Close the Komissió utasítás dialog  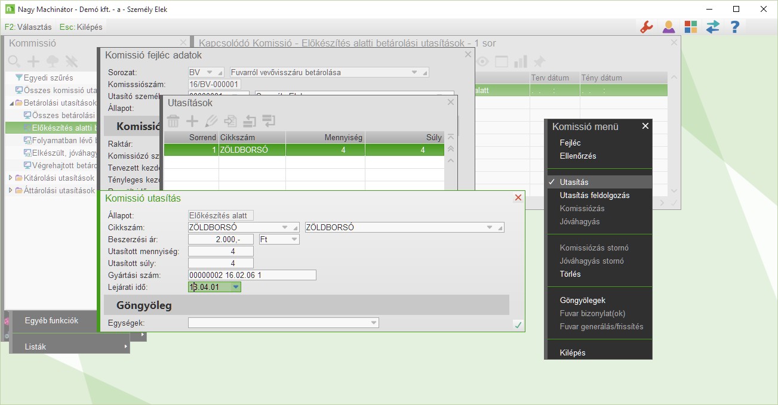pyautogui.click(x=518, y=198)
